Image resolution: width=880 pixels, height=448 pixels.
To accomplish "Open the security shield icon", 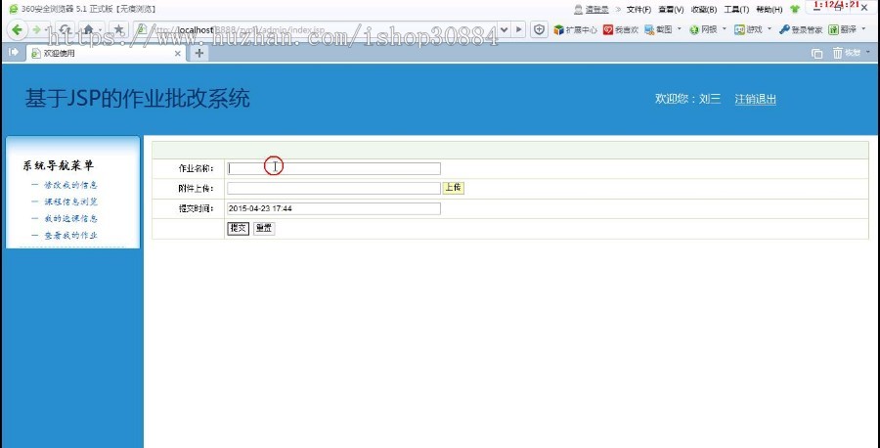I will [540, 29].
